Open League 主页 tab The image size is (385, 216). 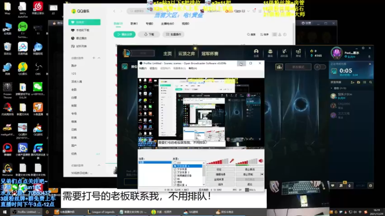(x=167, y=54)
